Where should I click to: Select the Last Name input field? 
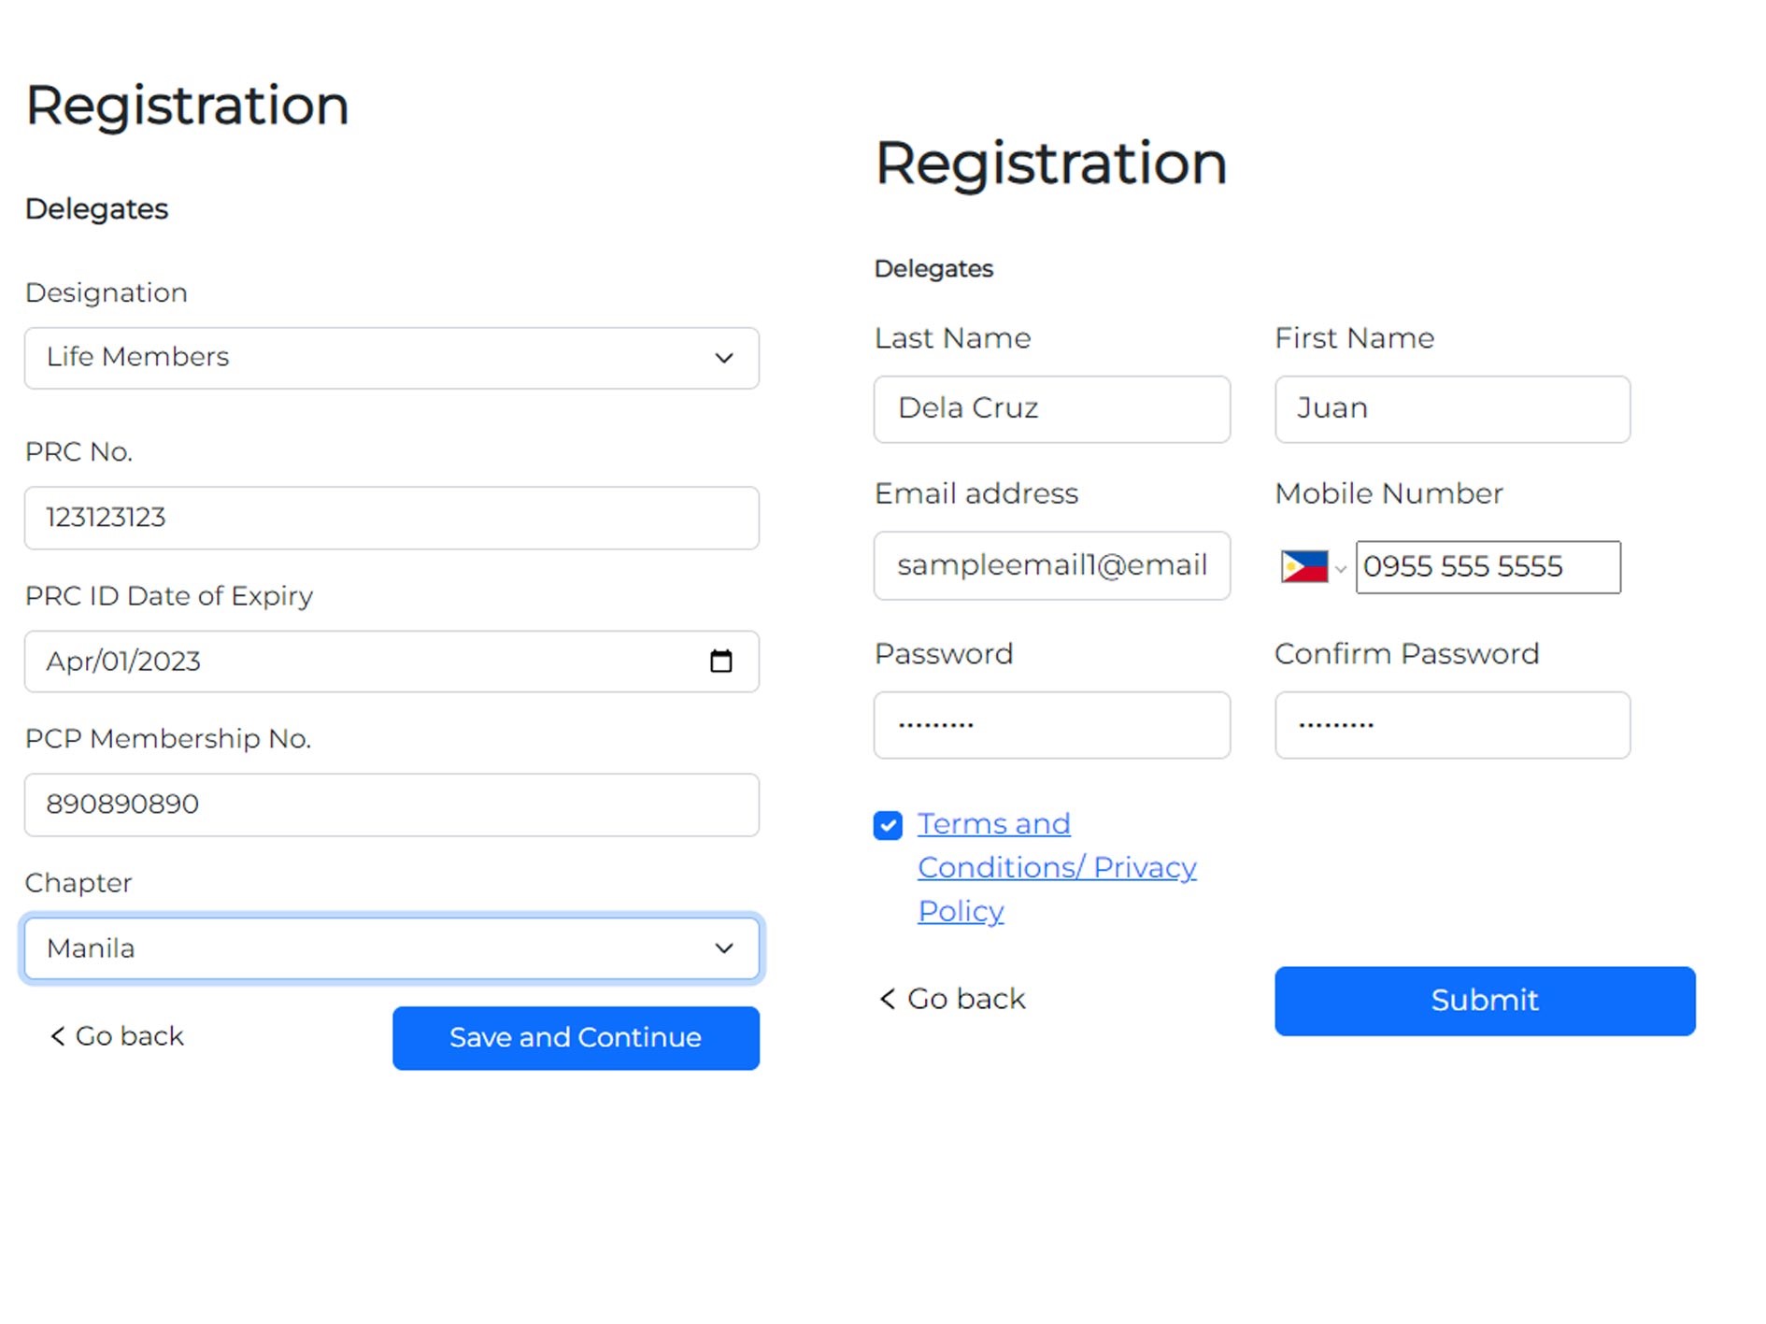[1051, 409]
